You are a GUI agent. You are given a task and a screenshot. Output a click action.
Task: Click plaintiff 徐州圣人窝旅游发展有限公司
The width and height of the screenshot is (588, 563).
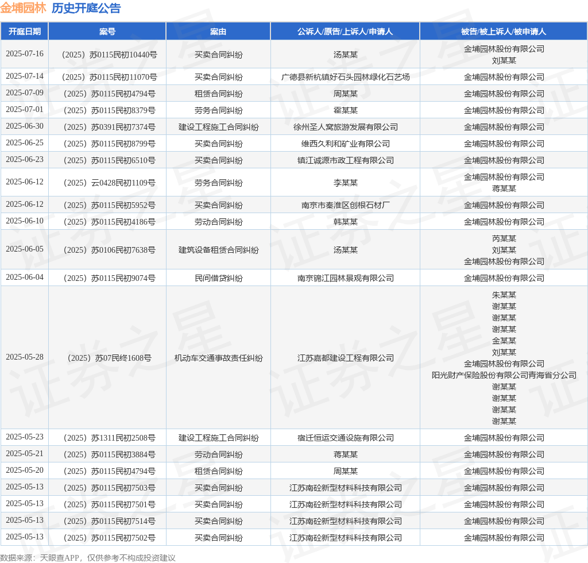[345, 127]
